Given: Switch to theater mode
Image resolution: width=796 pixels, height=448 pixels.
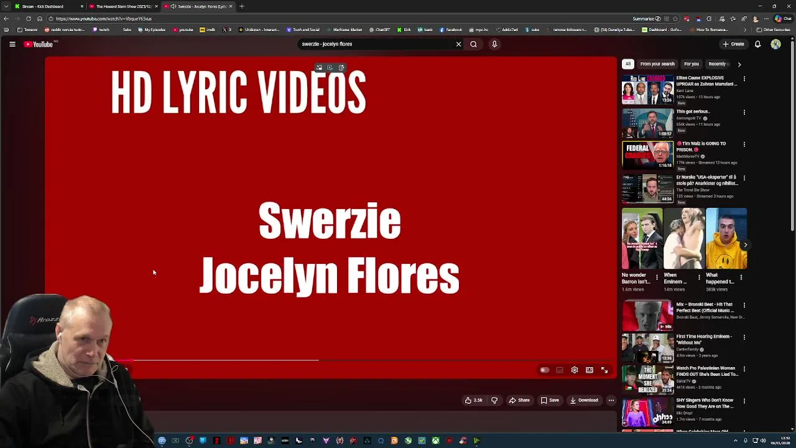Looking at the screenshot, I should point(590,370).
